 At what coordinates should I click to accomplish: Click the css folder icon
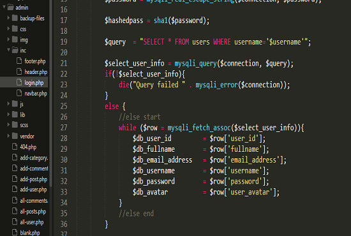[15, 29]
